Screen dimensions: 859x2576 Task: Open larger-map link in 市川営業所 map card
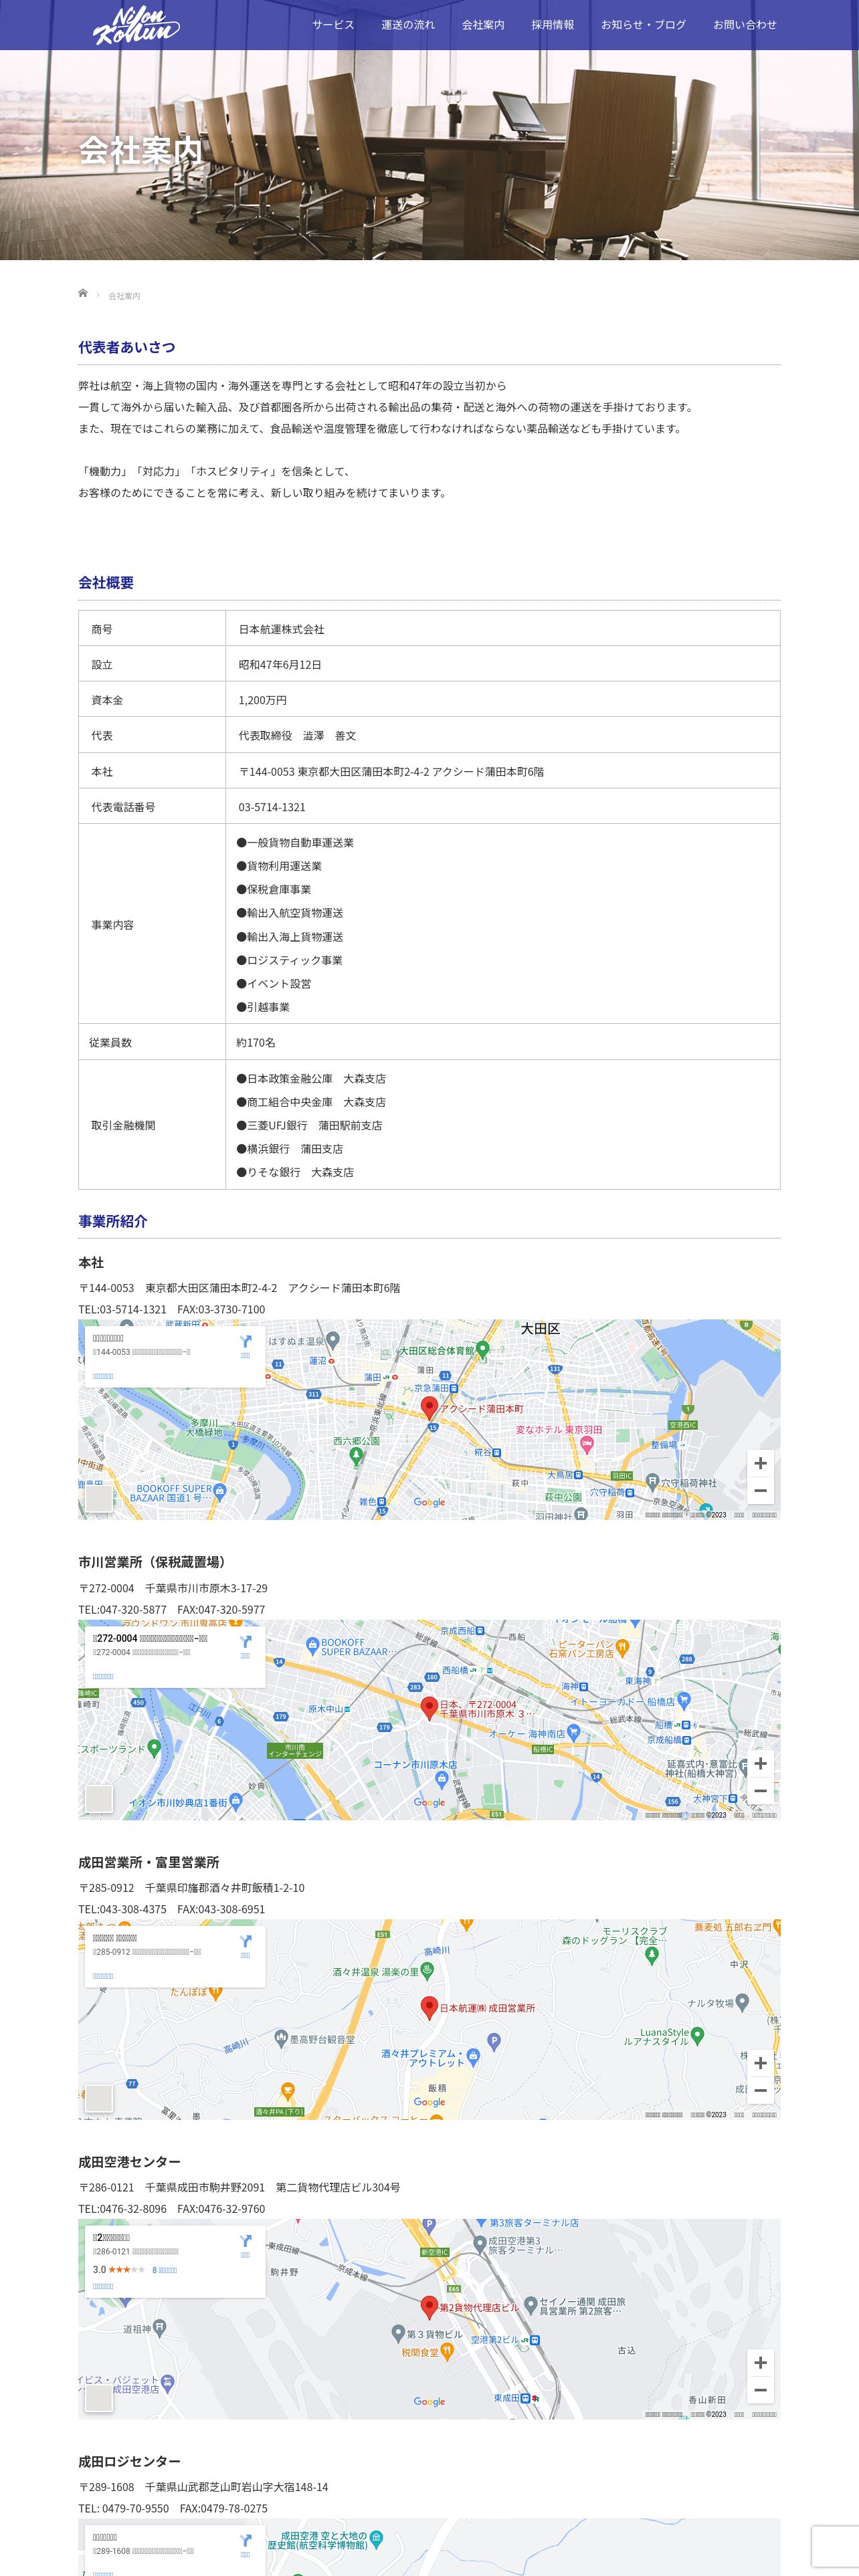103,1676
